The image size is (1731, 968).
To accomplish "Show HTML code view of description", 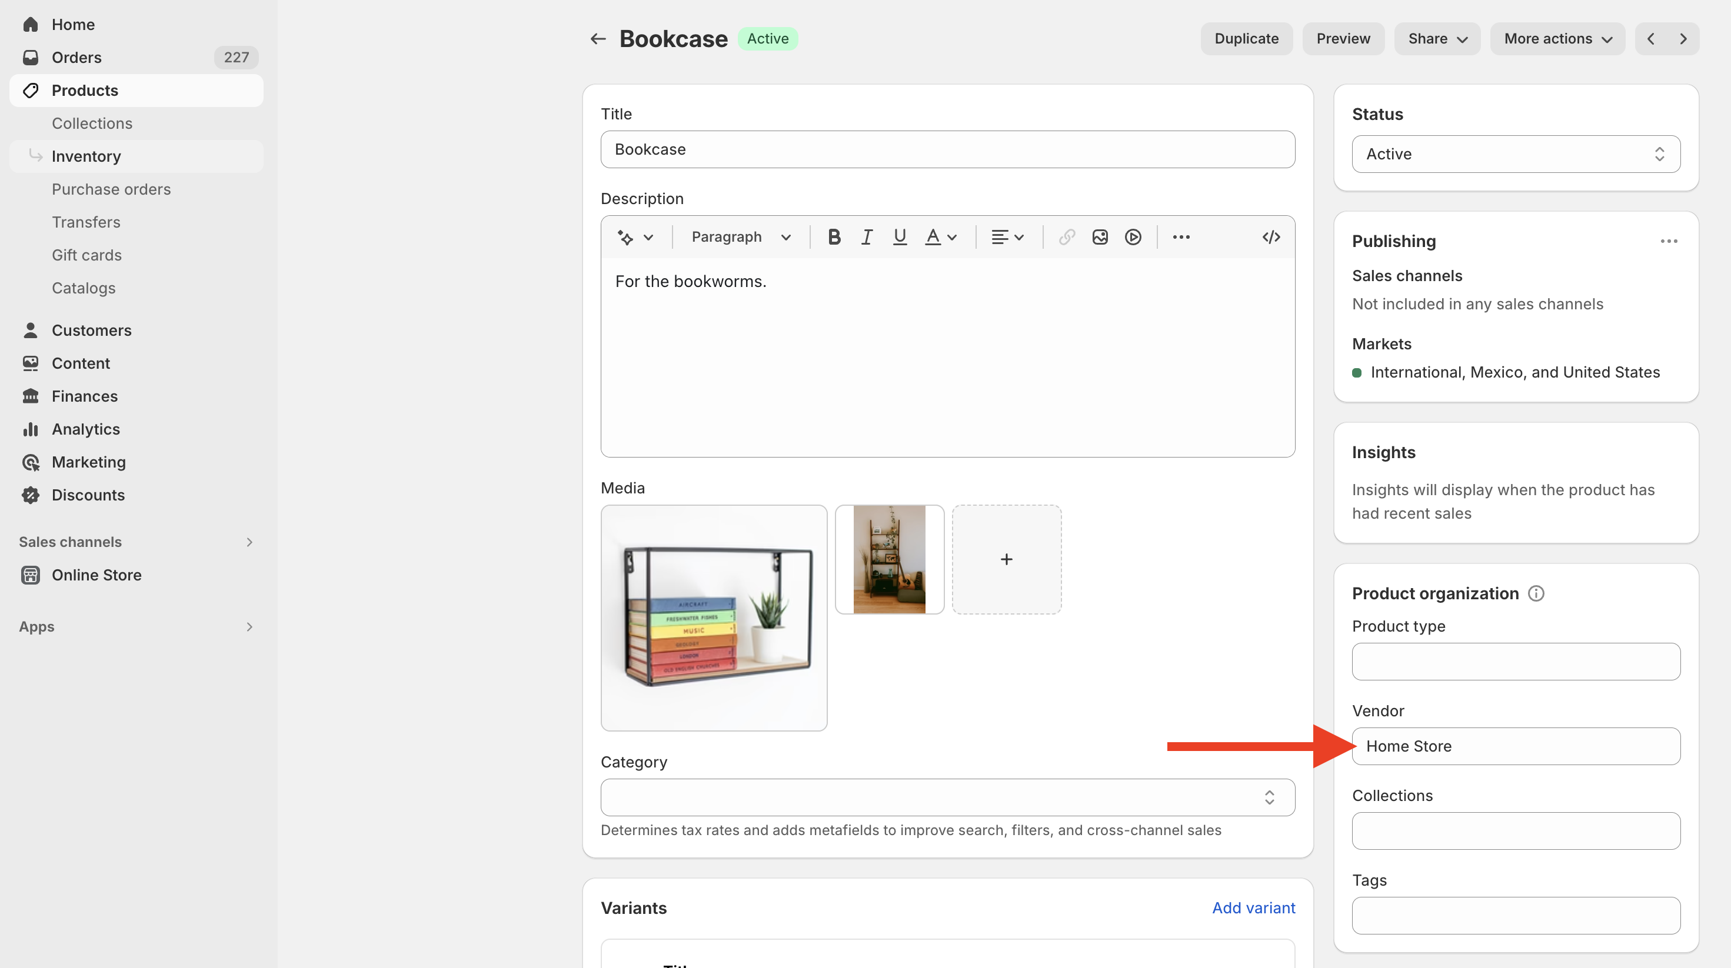I will pos(1271,237).
